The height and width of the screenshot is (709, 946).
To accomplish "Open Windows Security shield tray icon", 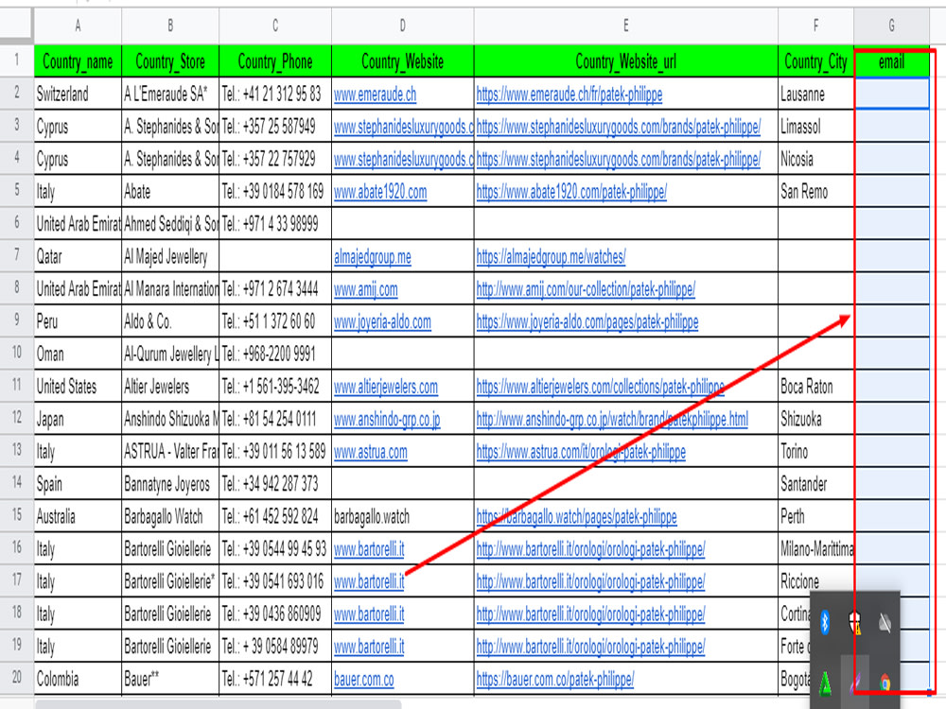I will (x=855, y=622).
